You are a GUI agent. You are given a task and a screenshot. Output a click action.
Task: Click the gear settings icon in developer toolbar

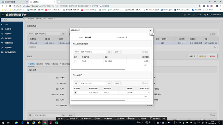[x=164, y=118]
